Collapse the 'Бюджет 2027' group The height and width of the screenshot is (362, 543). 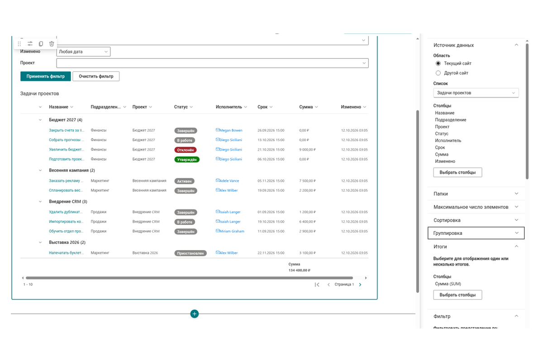pos(40,120)
